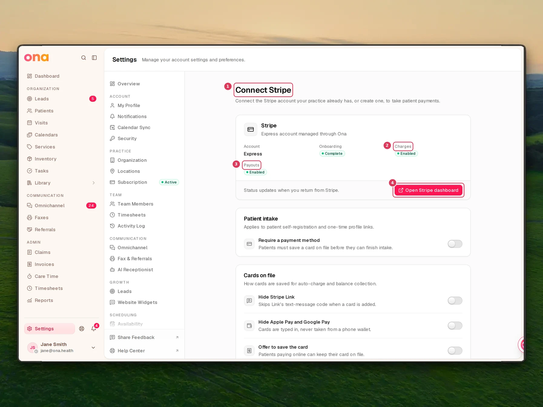Click the Security key icon
This screenshot has width=543, height=407.
click(x=112, y=138)
